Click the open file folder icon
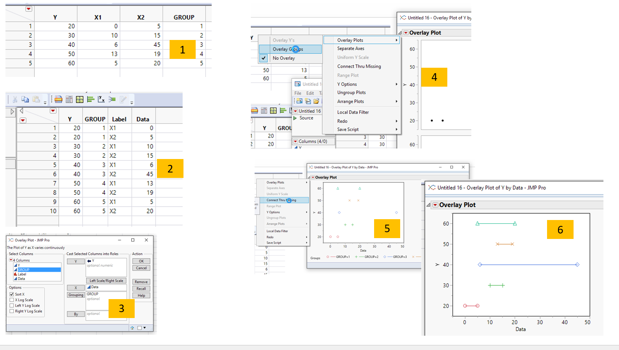This screenshot has height=350, width=619. pos(316,101)
